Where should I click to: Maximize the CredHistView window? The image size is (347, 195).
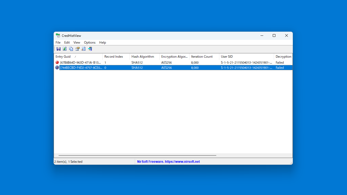pyautogui.click(x=274, y=35)
